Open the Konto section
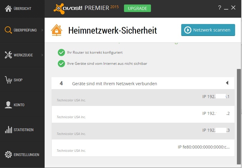This screenshot has width=242, height=168. pos(22,105)
